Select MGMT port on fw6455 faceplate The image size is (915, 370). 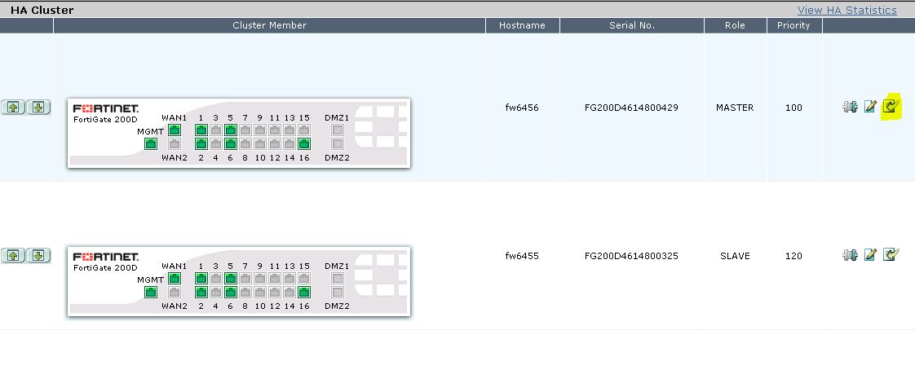point(151,292)
